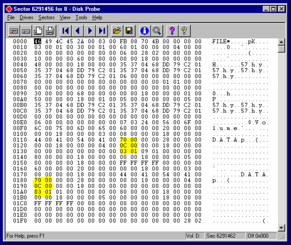Click the offset label 0110

[x=20, y=140]
